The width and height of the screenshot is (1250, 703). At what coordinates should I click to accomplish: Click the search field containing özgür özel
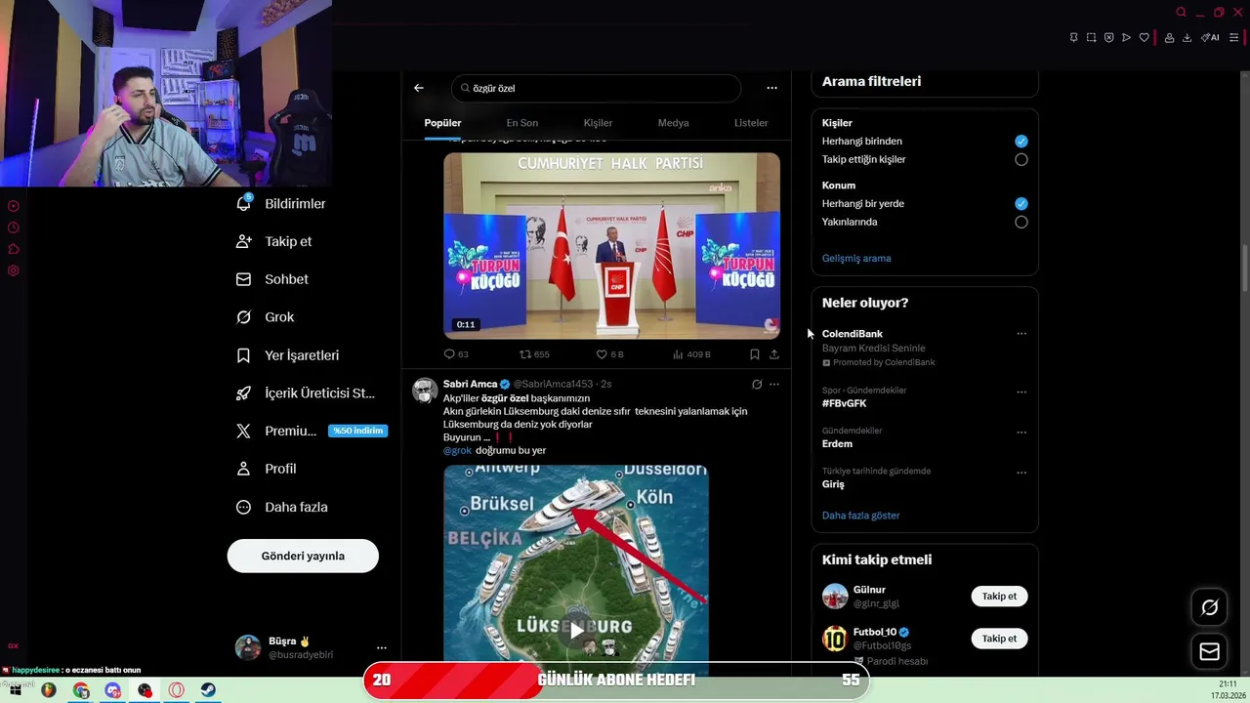[596, 88]
